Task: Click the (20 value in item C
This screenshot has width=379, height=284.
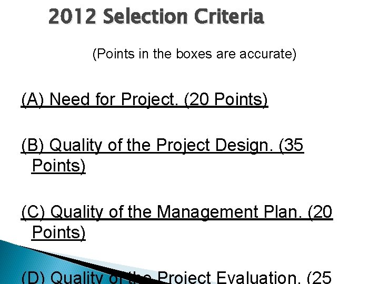Action: (321, 212)
